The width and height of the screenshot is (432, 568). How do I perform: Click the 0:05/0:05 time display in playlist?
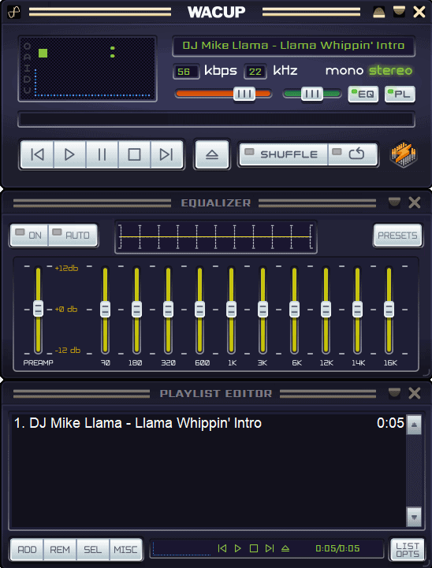(x=337, y=548)
